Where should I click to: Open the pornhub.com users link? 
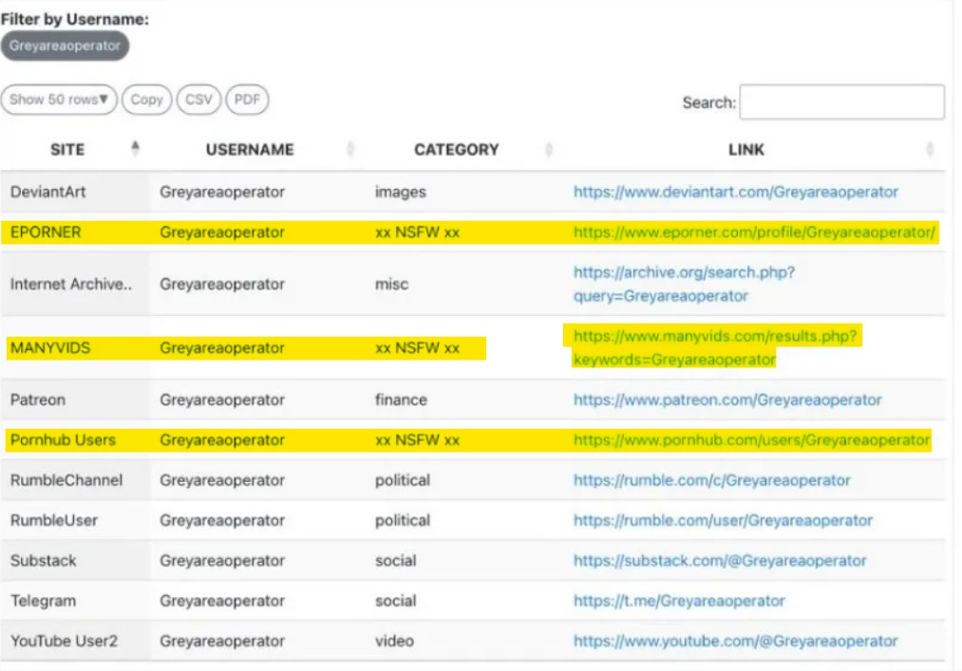751,440
